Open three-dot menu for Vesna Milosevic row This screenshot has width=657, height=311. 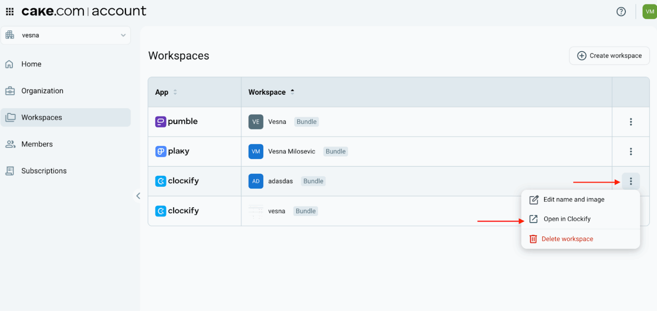[631, 151]
